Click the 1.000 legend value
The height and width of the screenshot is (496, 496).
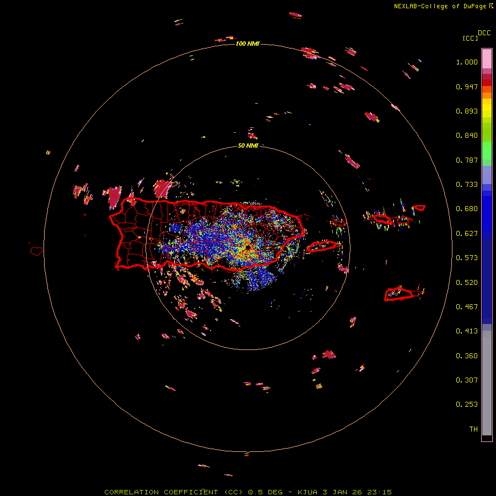click(467, 62)
